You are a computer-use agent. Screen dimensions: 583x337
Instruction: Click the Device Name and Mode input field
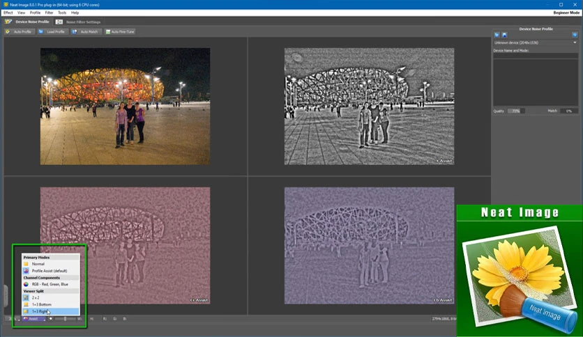(536, 56)
